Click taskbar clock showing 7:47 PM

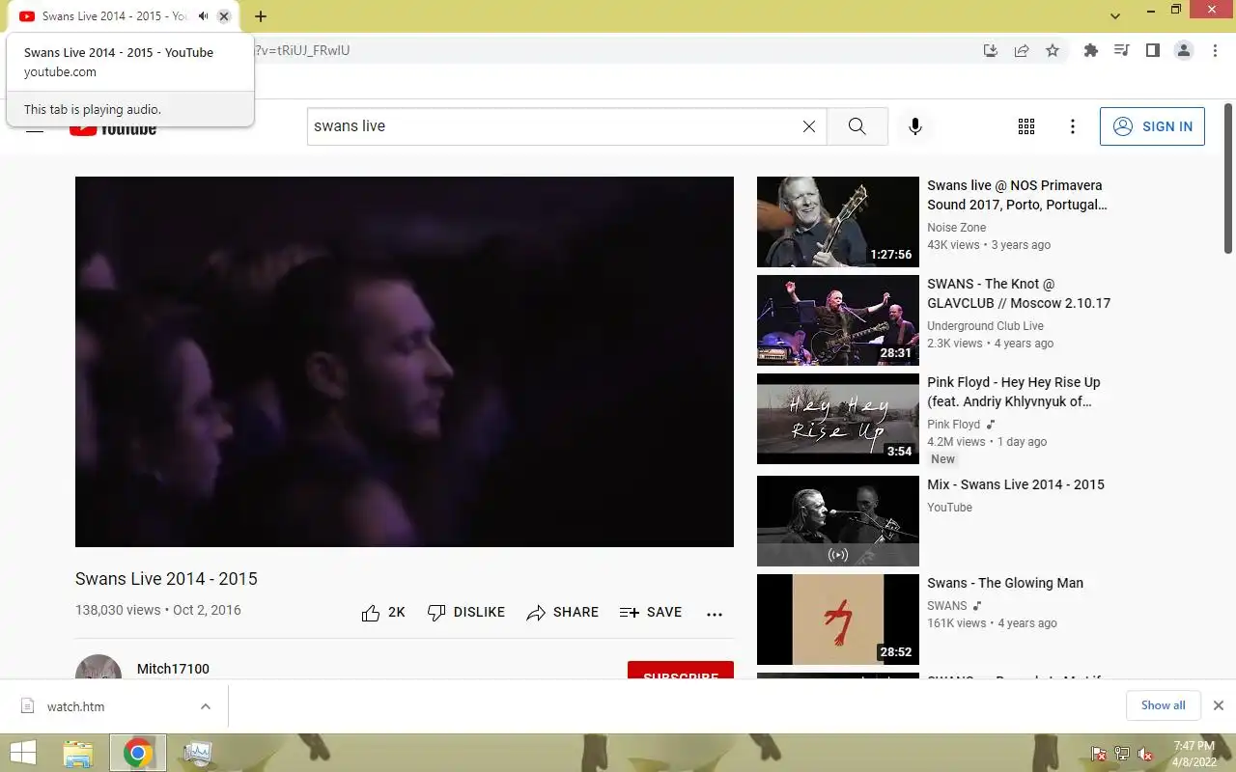(1194, 754)
